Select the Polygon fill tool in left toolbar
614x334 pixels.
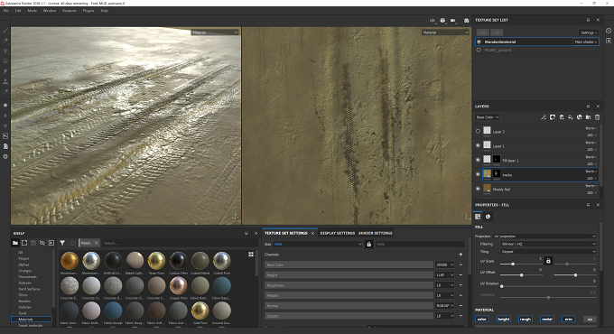point(5,61)
